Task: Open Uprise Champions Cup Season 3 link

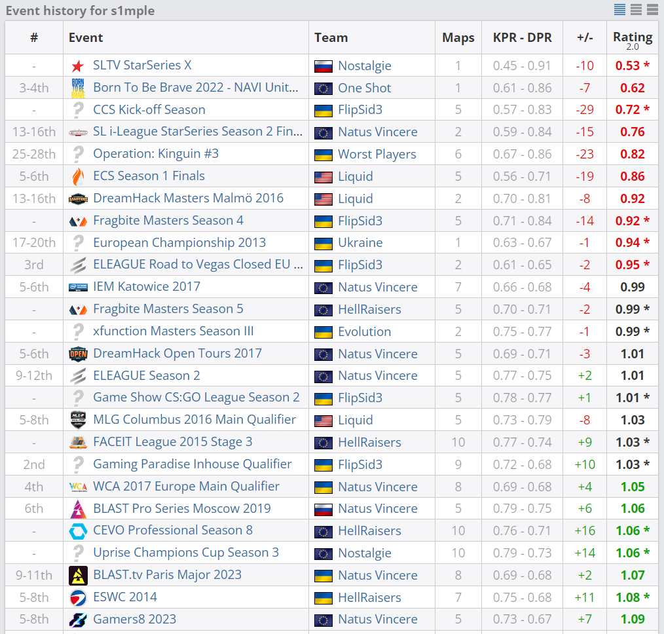Action: coord(186,553)
